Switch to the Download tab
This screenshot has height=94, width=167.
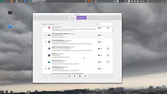[x=81, y=18]
